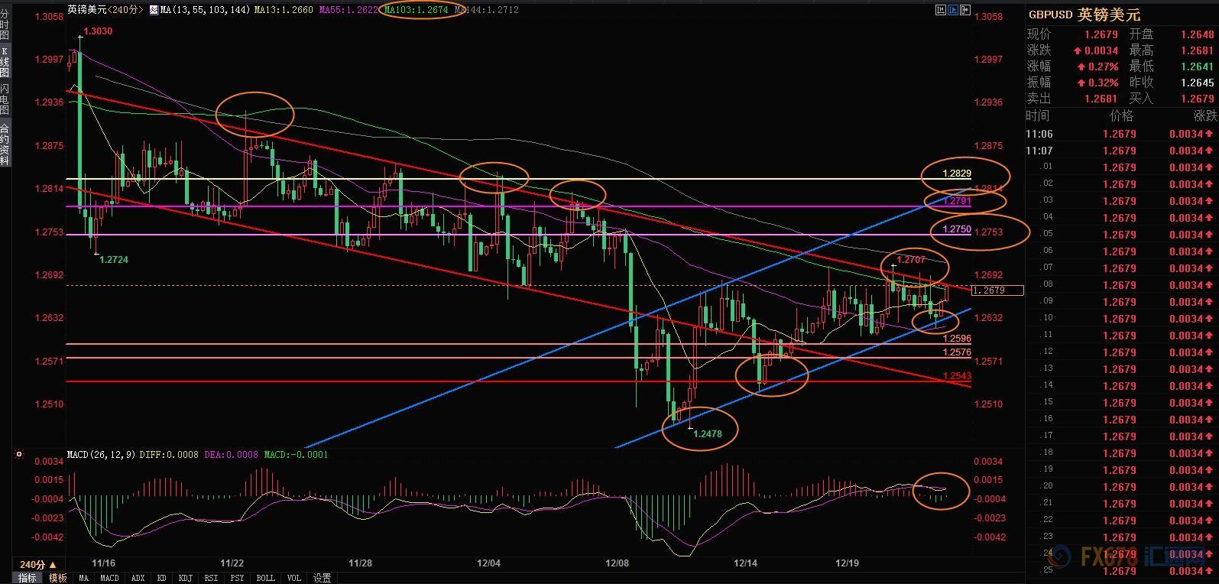Viewport: 1219px width, 584px height.
Task: Click the current price tag 1.2679 on axis
Action: click(997, 290)
